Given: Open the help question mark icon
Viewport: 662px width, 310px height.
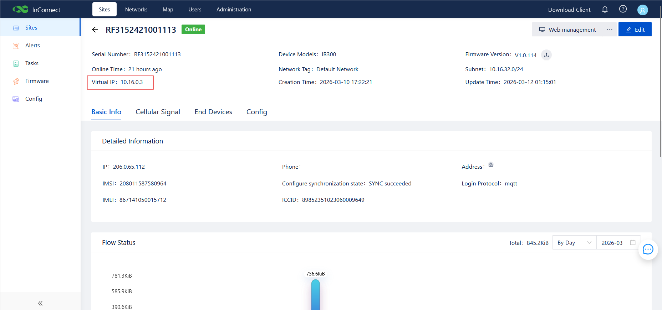Looking at the screenshot, I should point(623,9).
